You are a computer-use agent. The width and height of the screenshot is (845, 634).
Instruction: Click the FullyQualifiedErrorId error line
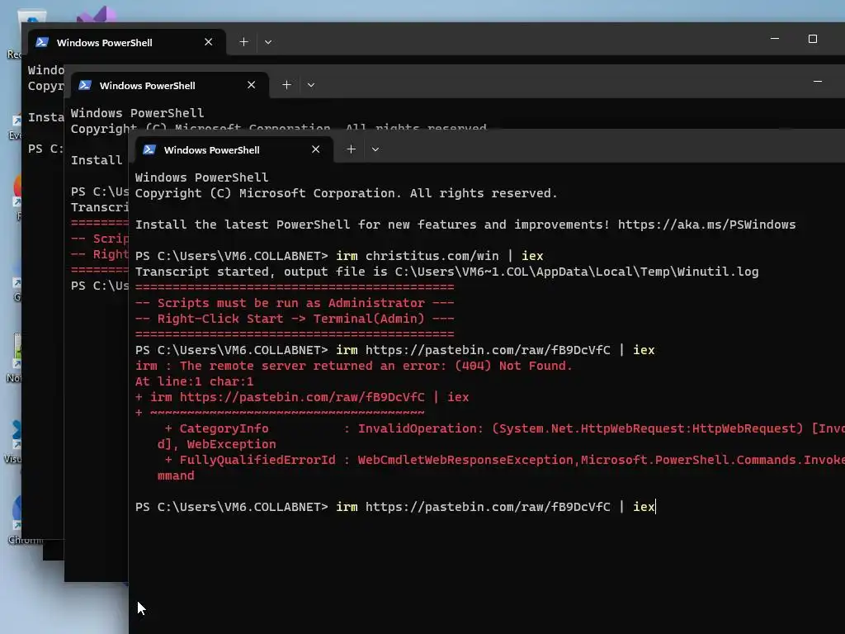tap(504, 460)
